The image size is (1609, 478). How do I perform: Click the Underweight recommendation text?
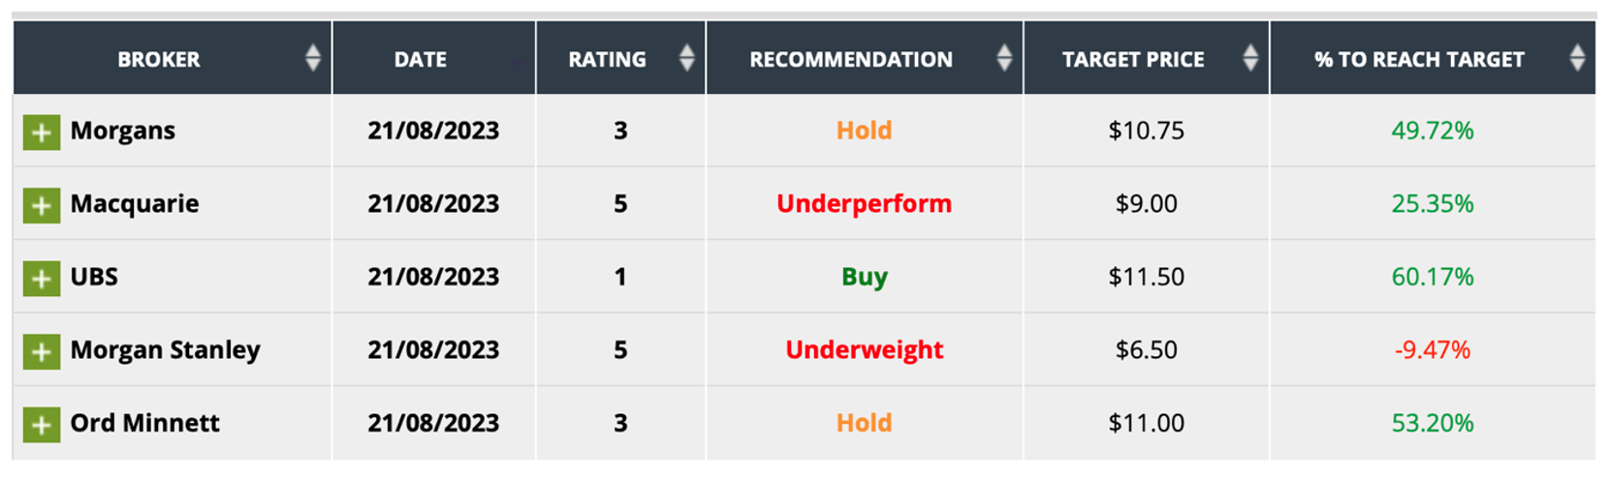pos(864,349)
